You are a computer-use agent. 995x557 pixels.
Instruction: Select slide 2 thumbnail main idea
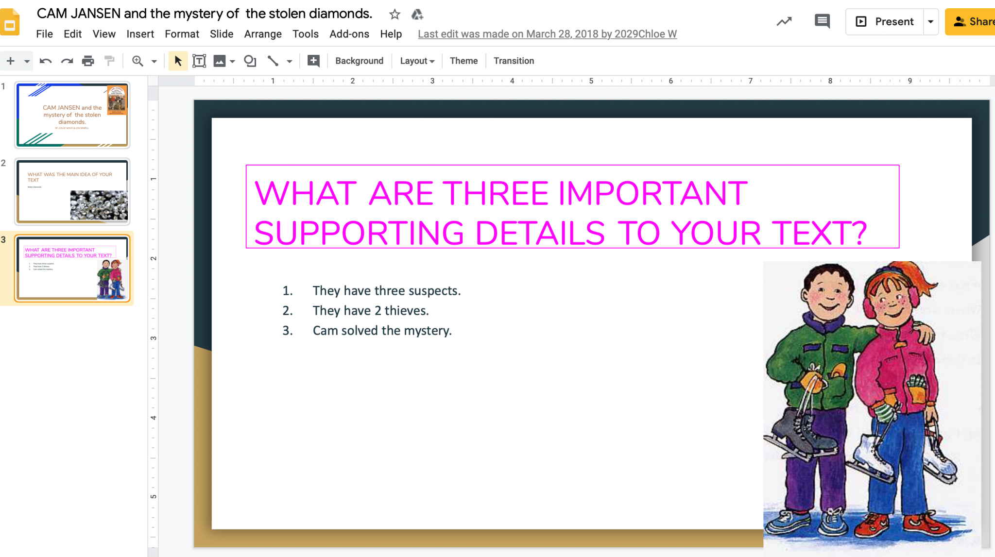point(72,191)
